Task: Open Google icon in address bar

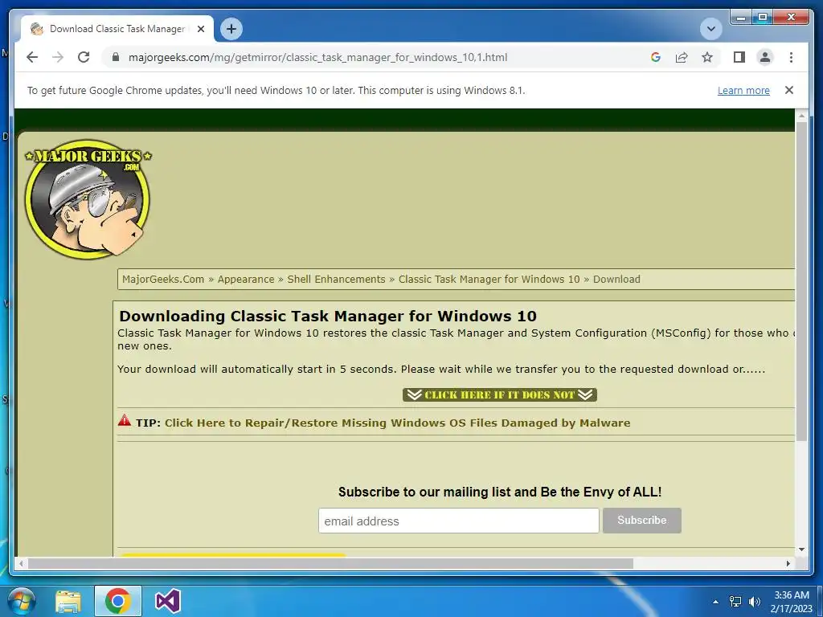Action: click(x=656, y=57)
